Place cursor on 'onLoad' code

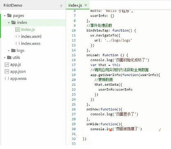tap(92, 55)
